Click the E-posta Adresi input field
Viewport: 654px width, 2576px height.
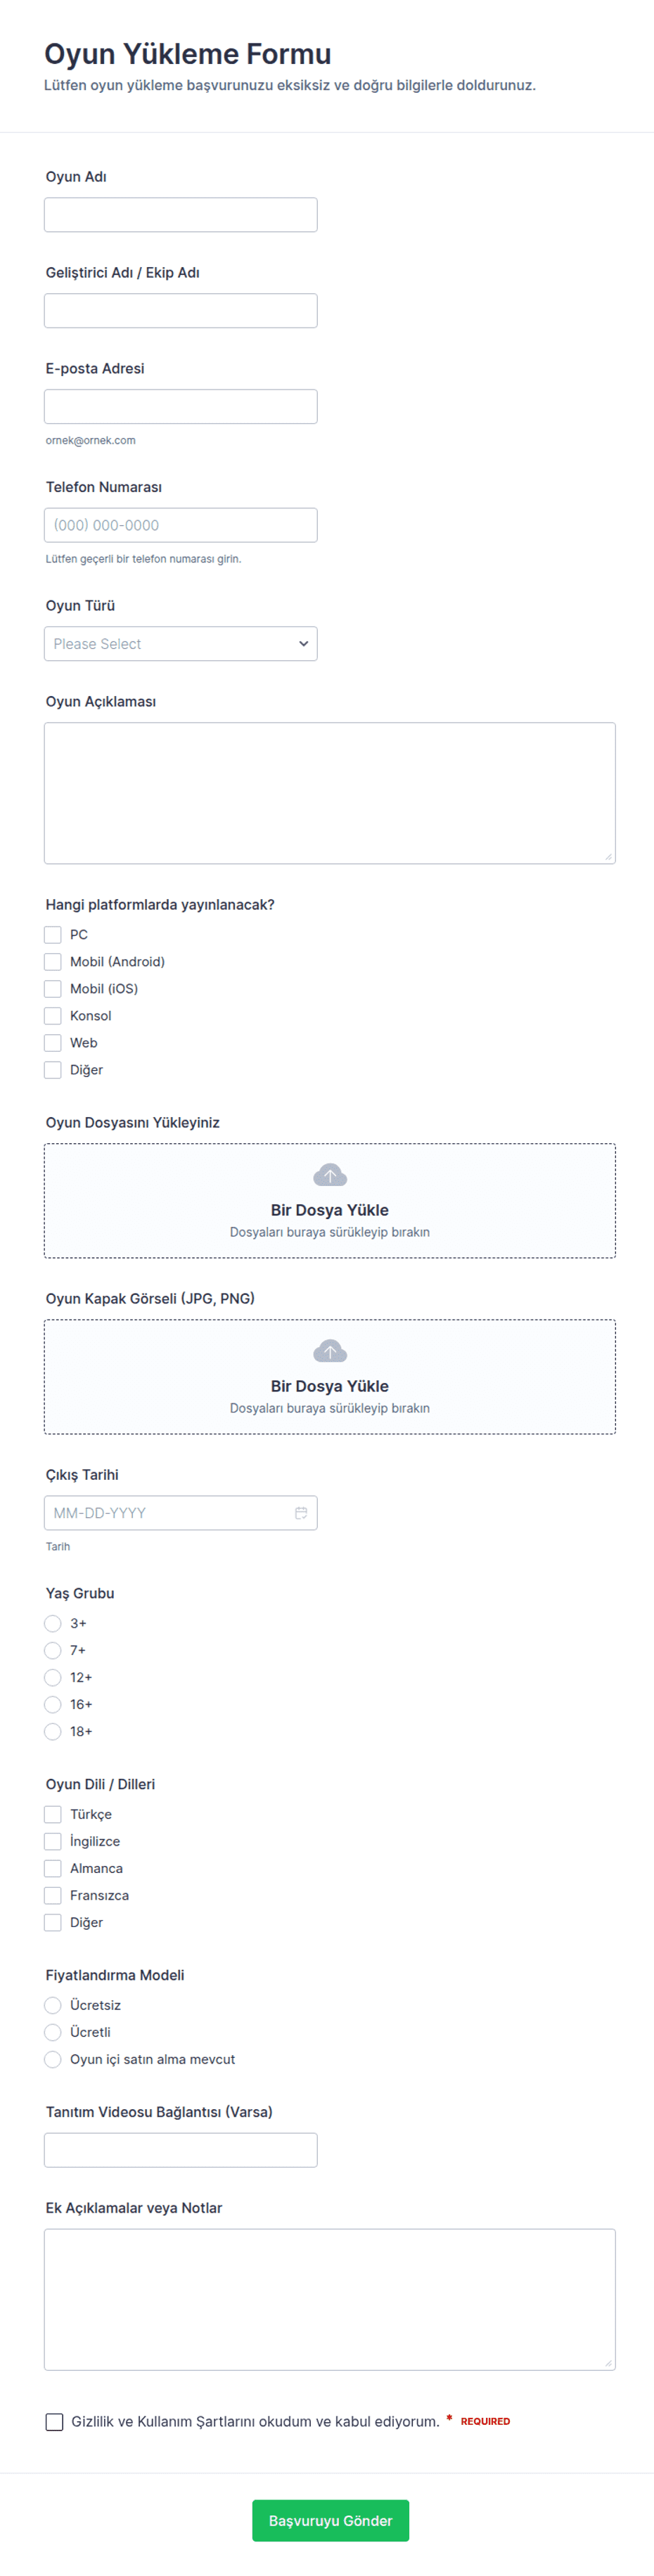click(181, 406)
